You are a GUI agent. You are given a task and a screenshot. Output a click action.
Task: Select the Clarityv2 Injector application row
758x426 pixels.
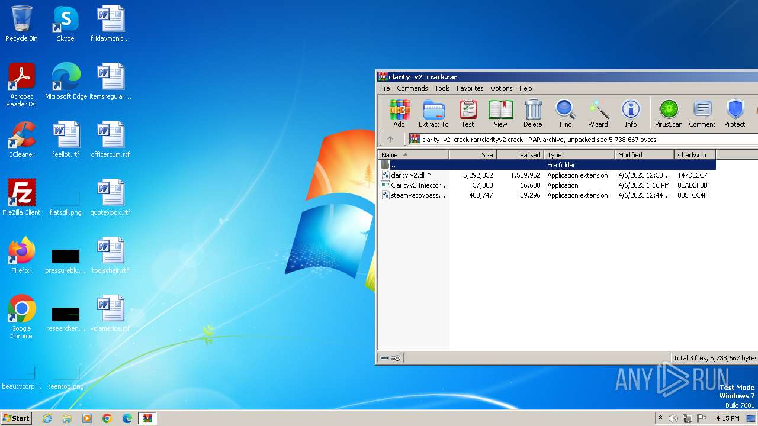pos(547,185)
